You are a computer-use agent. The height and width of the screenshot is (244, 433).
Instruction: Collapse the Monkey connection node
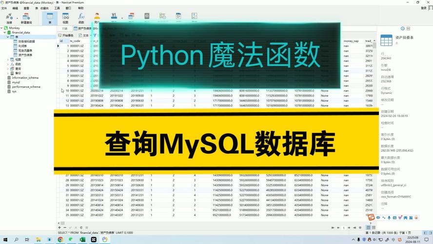(1, 28)
